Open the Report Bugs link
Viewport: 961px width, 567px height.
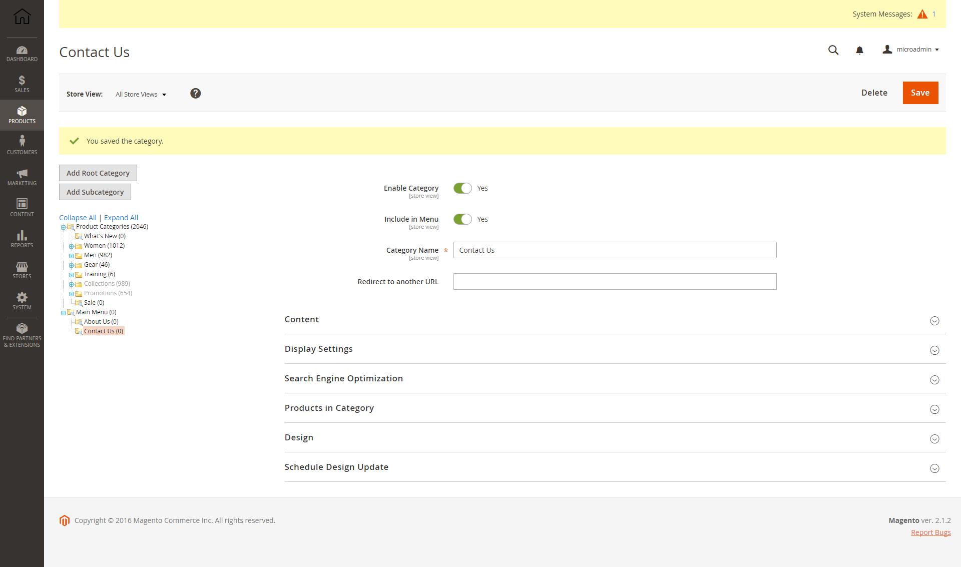point(930,532)
